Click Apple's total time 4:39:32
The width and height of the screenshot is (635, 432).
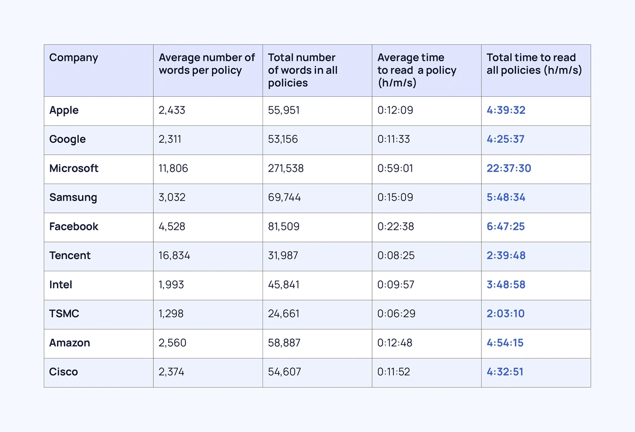[506, 111]
